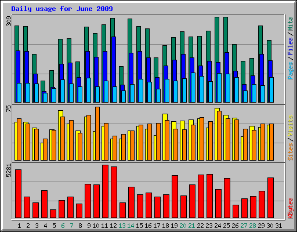The height and width of the screenshot is (232, 297).
Task: Click day label '2' on the x-axis
Action: tap(28, 226)
